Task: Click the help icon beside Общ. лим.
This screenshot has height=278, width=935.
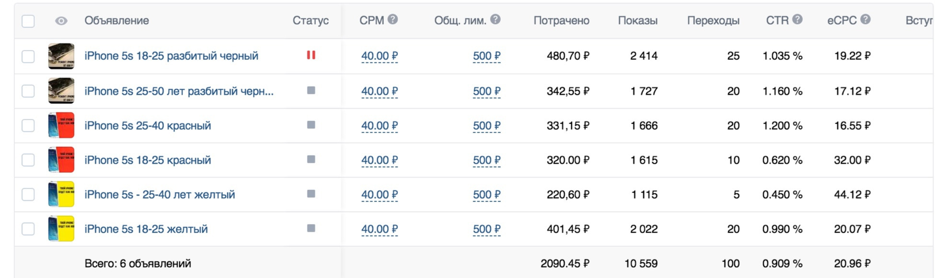Action: coord(496,20)
